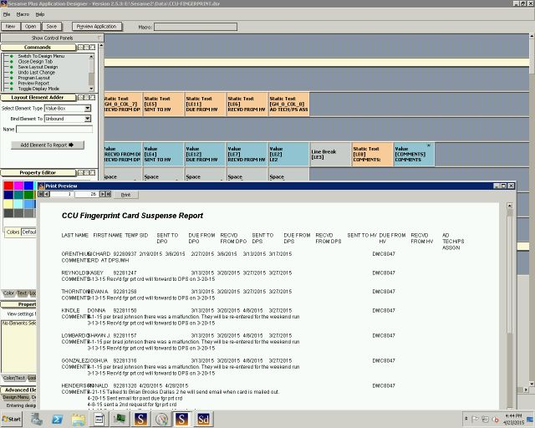Click the first small button on Property Editor header
This screenshot has height=428, width=535.
point(81,173)
